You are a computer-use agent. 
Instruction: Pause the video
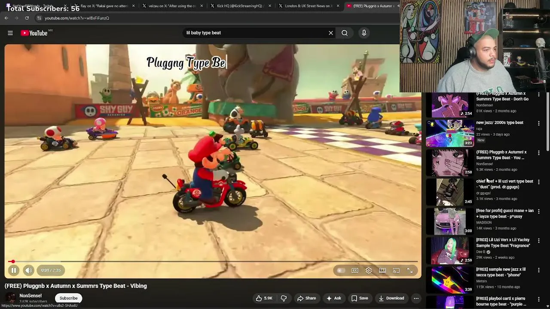pyautogui.click(x=13, y=270)
